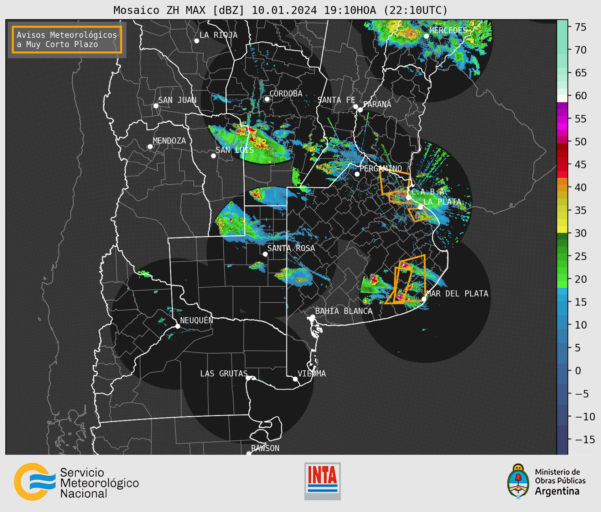601x512 pixels.
Task: Click the LAS GRUTAS city marker dot
Action: (248, 378)
